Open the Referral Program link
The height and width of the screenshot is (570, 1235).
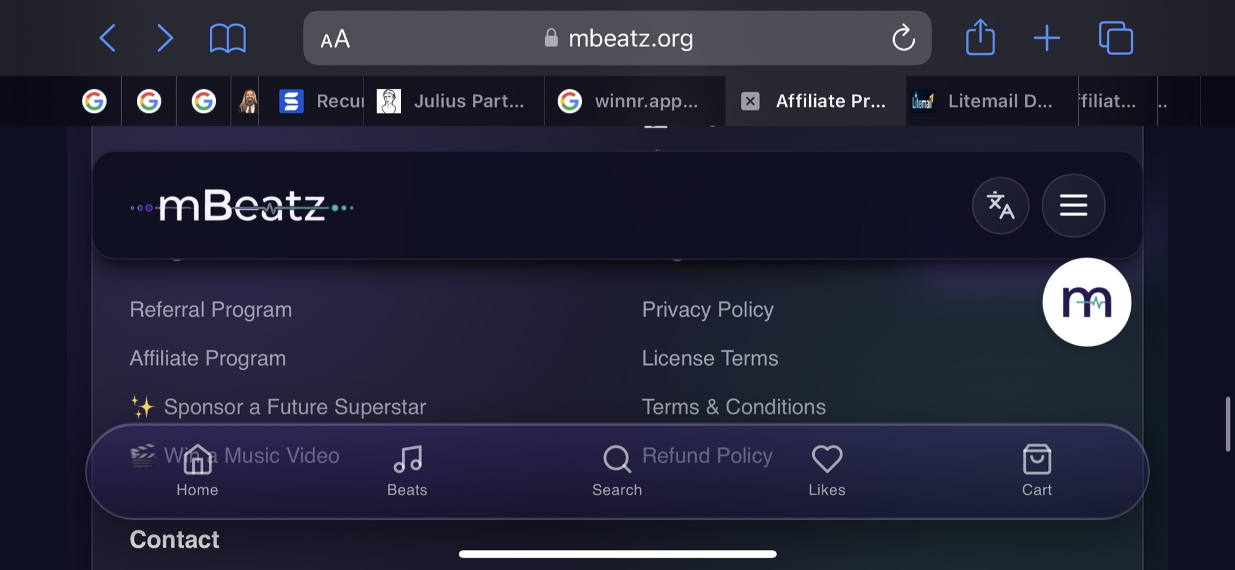pyautogui.click(x=210, y=309)
